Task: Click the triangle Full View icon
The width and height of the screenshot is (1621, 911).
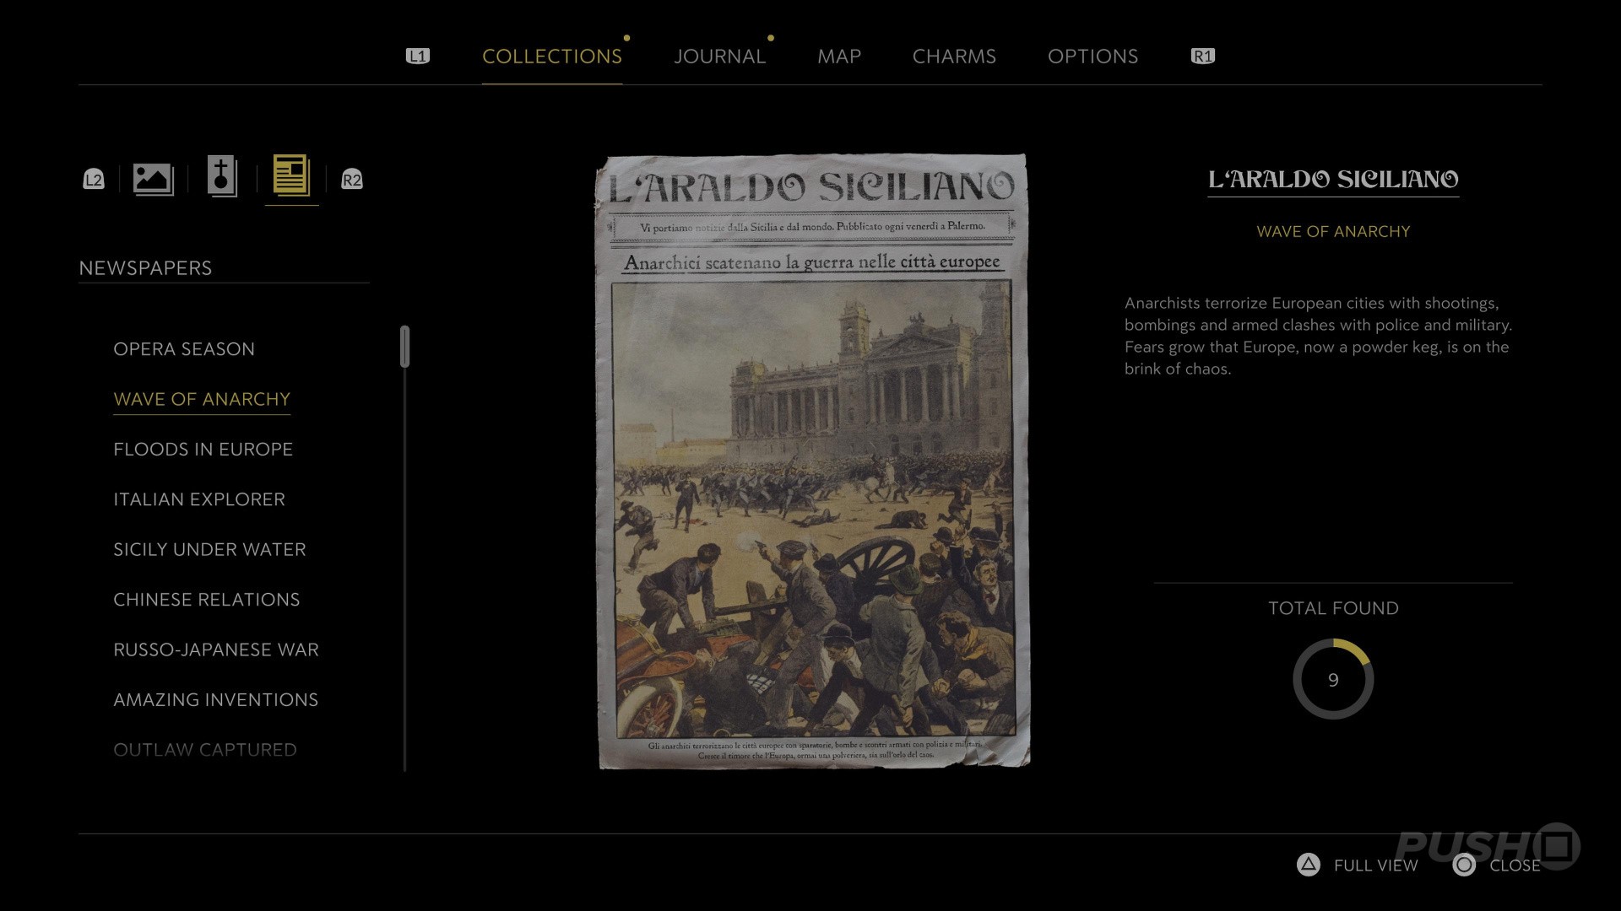Action: tap(1308, 865)
